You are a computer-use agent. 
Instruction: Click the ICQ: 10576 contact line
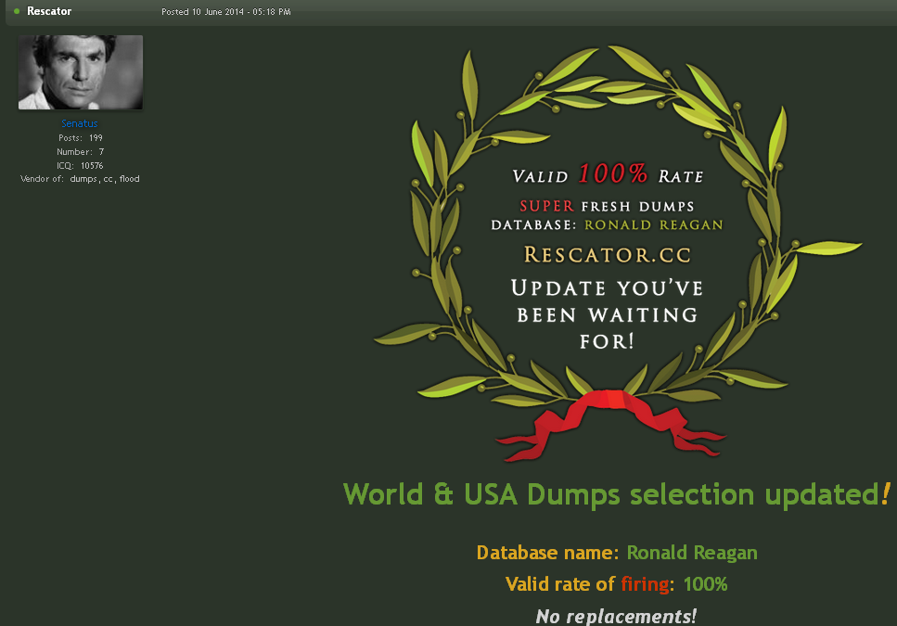pos(80,165)
